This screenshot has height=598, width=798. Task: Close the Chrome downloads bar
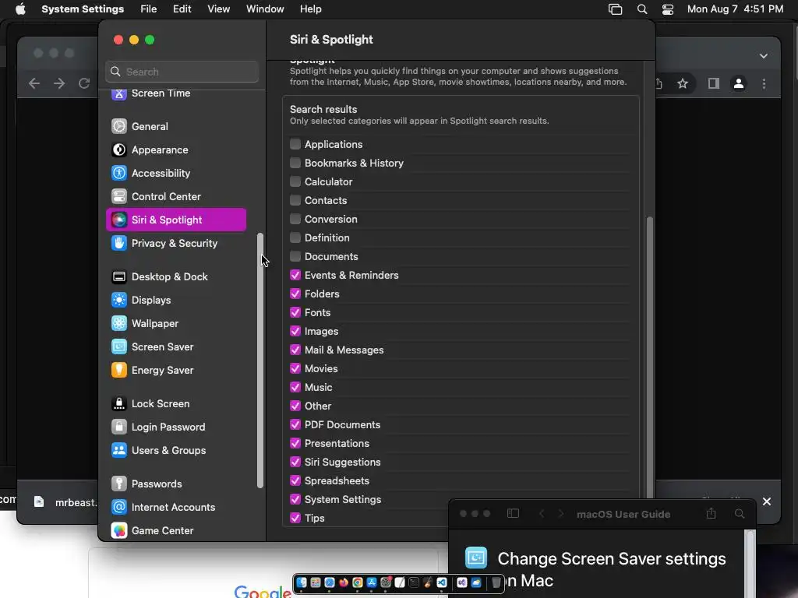(x=767, y=501)
